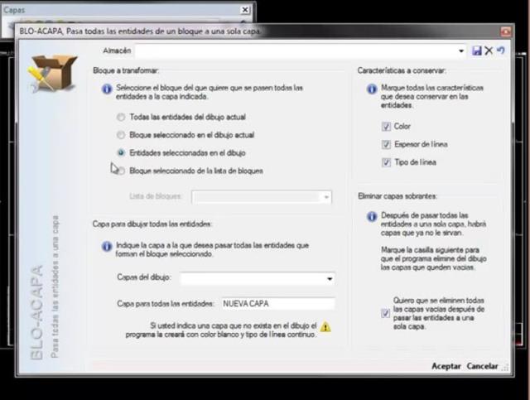Screen dimensions: 530x400
Task: Click the yellow warning triangle icon
Action: 325,326
